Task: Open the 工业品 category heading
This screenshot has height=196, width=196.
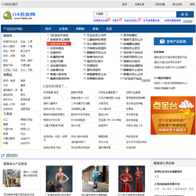Action: pyautogui.click(x=8, y=114)
